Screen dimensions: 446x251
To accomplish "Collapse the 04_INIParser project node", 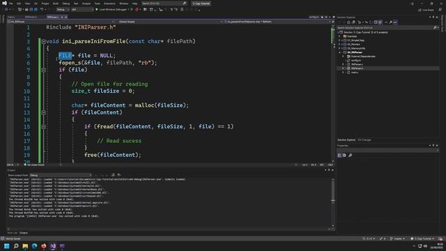I will tap(339, 52).
